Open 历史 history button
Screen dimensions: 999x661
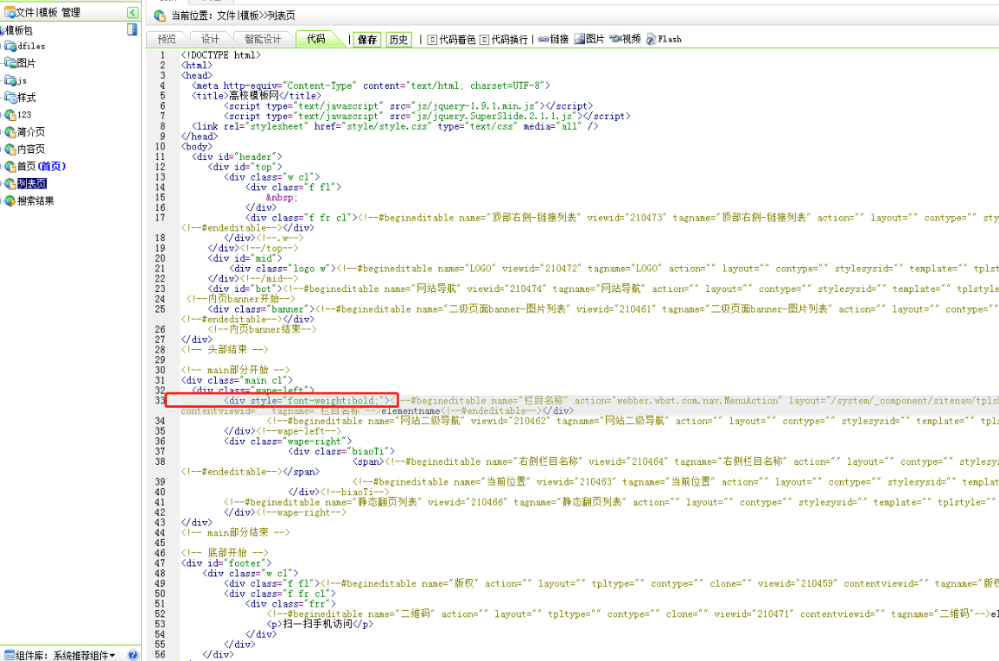click(x=398, y=40)
